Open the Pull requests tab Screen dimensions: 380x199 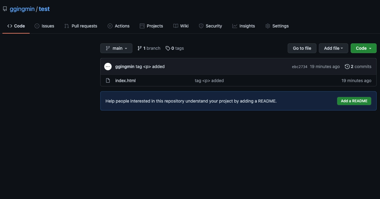coord(81,26)
